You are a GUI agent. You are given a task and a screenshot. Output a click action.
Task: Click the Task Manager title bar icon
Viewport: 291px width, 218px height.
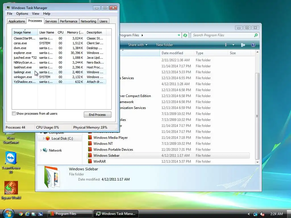(8, 8)
